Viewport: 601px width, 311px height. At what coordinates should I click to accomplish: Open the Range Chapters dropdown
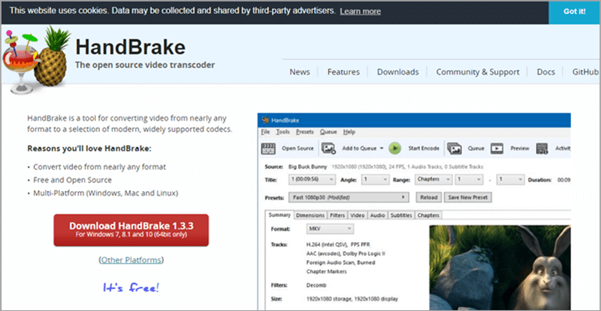pos(434,179)
